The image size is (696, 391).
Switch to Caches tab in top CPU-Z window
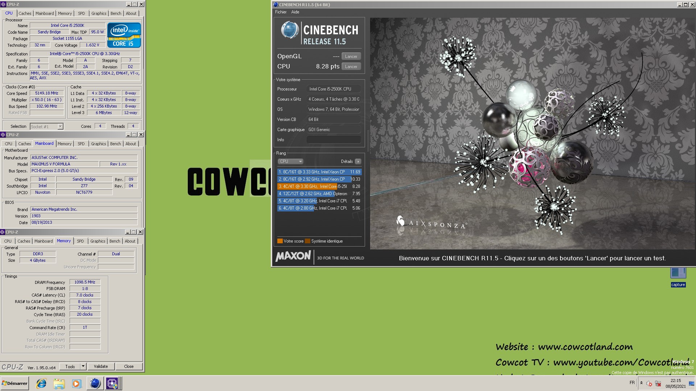(x=25, y=13)
